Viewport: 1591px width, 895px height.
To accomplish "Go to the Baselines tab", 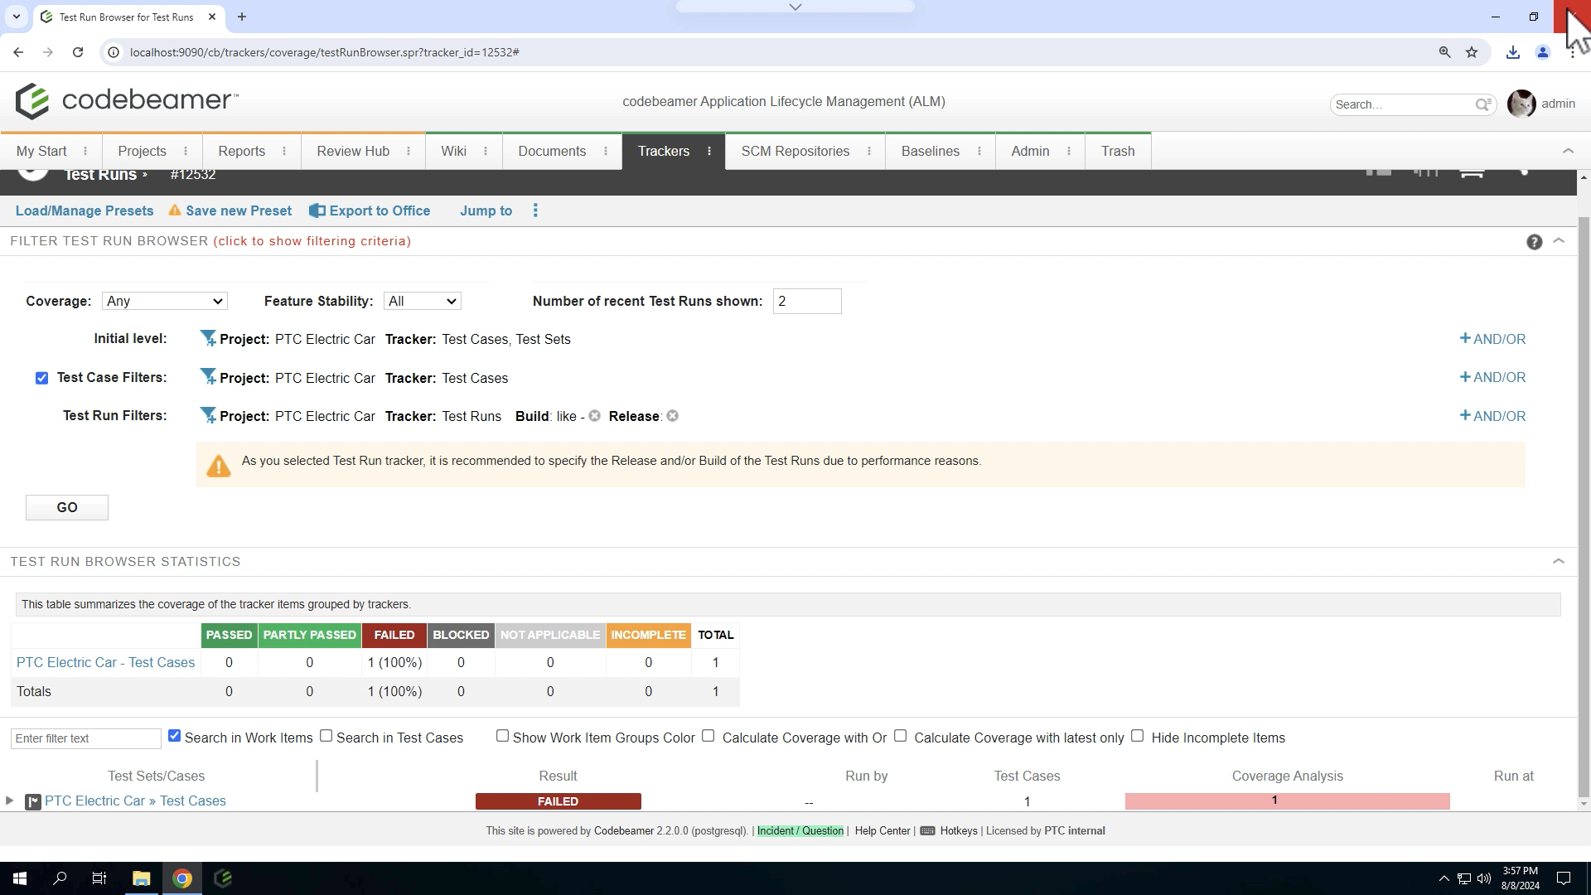I will pos(931,151).
